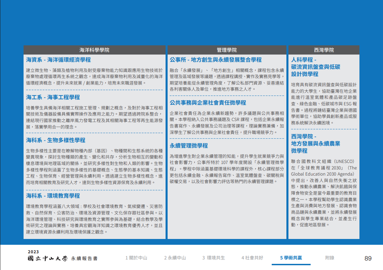Open the '1 關於中山' navigation tab
The height and width of the screenshot is (270, 383).
(x=136, y=258)
